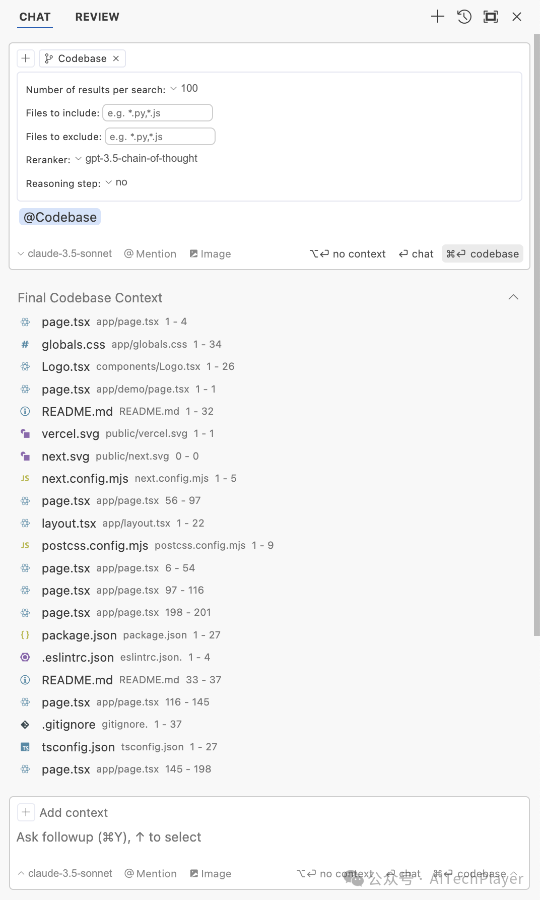Attach an Image in top input

click(210, 254)
